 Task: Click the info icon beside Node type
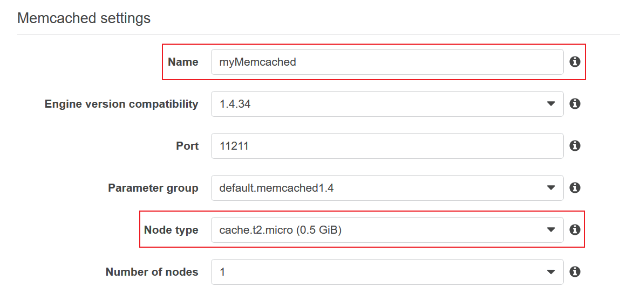tap(575, 230)
